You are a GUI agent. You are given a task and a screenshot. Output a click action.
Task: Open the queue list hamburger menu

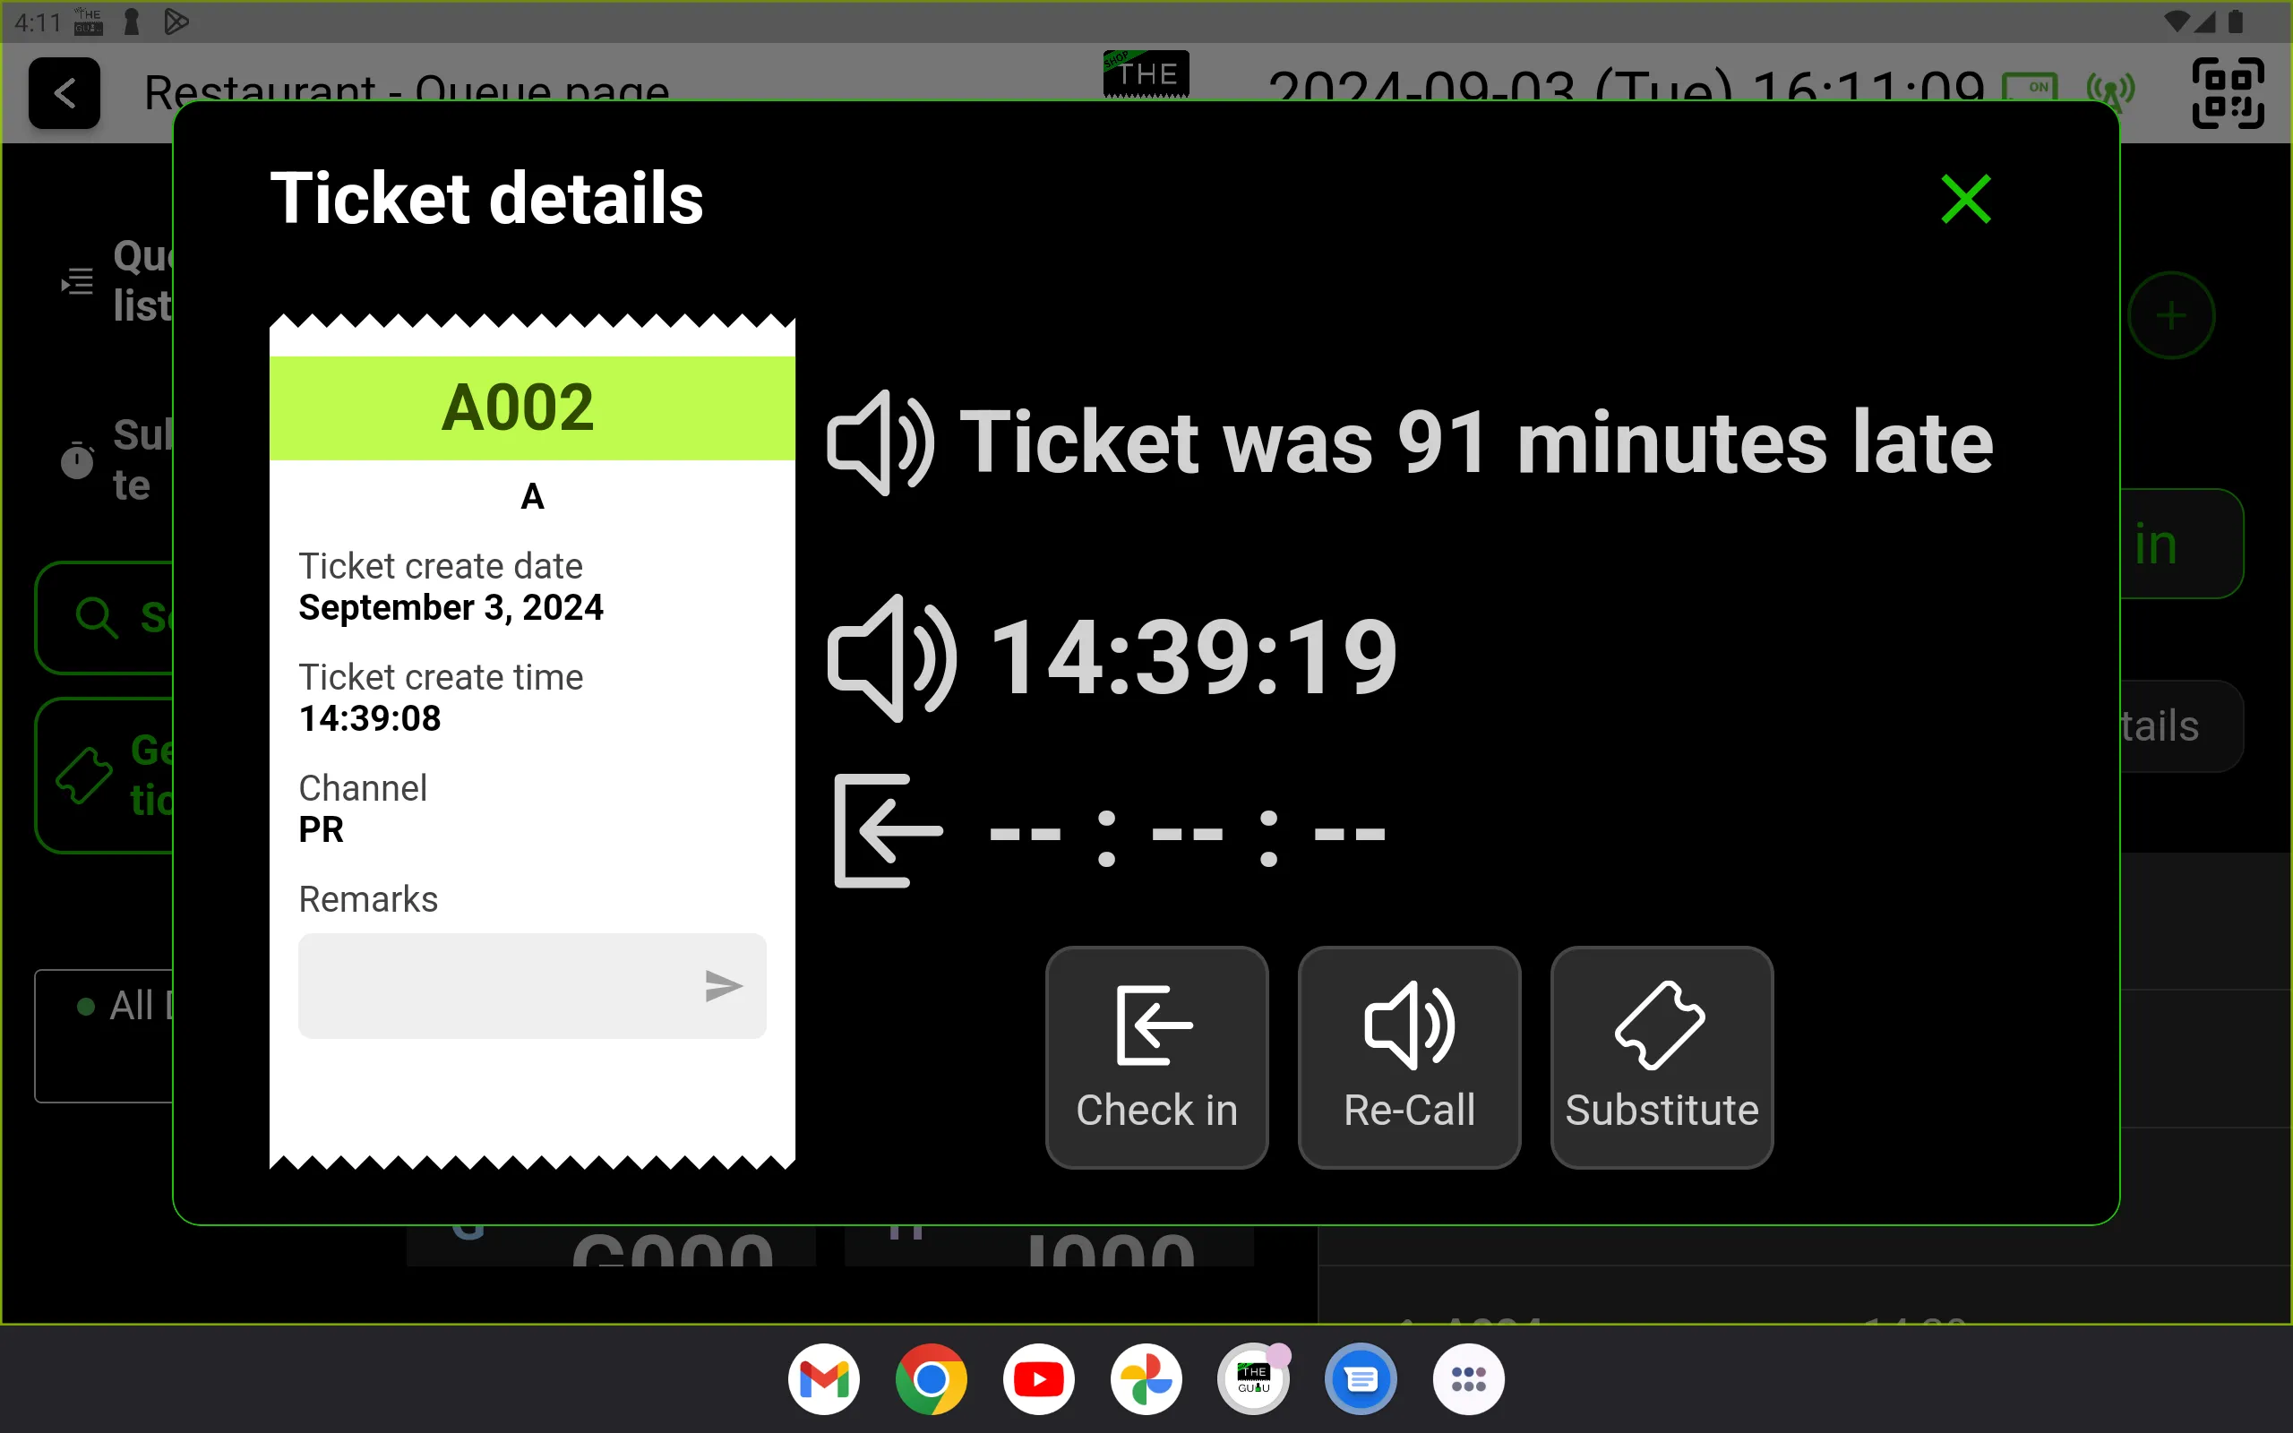coord(78,280)
